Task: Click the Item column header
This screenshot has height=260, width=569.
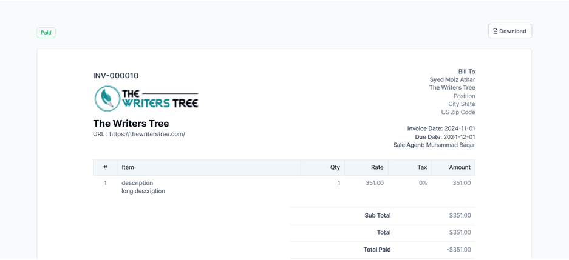Action: tap(128, 167)
